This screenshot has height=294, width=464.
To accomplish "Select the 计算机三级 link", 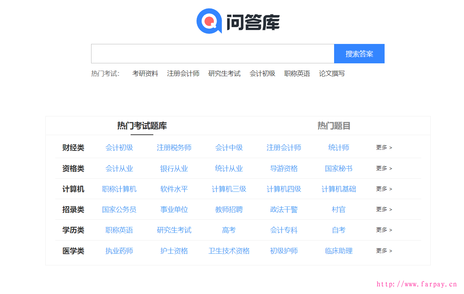I will coord(229,189).
